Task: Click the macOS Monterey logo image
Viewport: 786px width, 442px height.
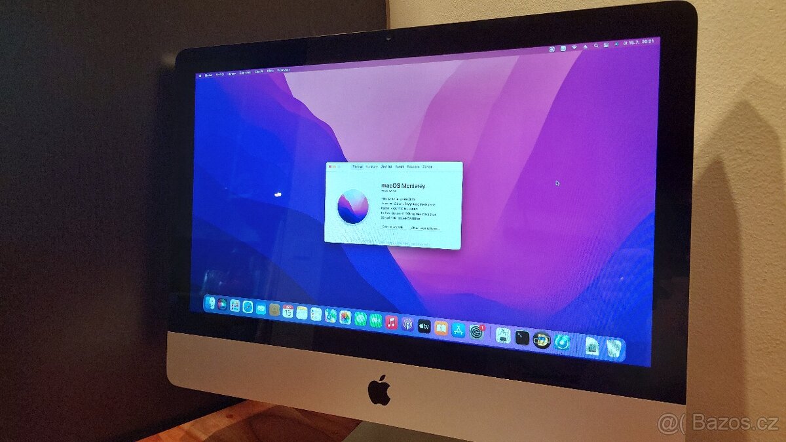Action: tap(353, 207)
